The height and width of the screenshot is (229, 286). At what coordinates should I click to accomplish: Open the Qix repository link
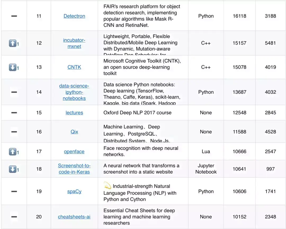point(74,132)
